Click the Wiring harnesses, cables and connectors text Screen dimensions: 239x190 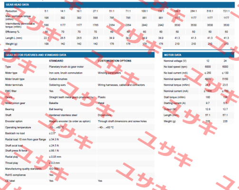121,85
